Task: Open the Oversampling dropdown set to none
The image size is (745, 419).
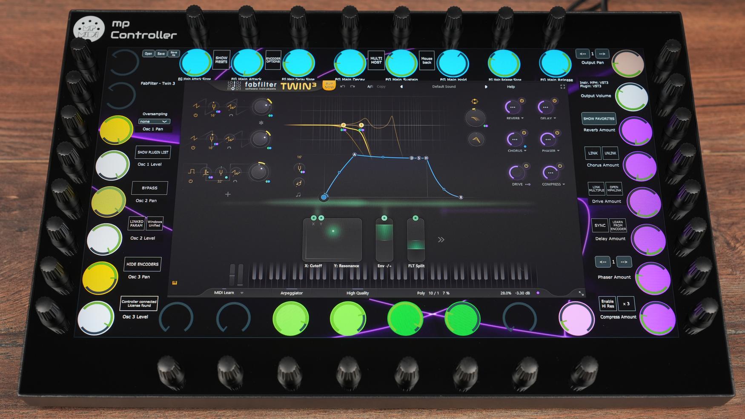Action: [x=154, y=122]
